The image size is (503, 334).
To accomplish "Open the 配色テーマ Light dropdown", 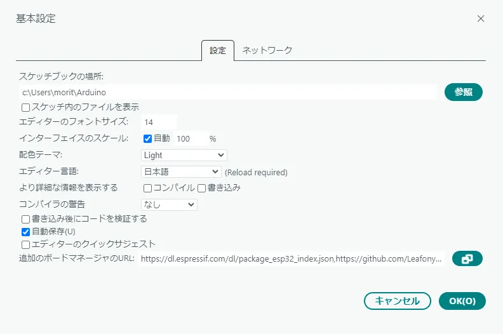I will pos(184,155).
